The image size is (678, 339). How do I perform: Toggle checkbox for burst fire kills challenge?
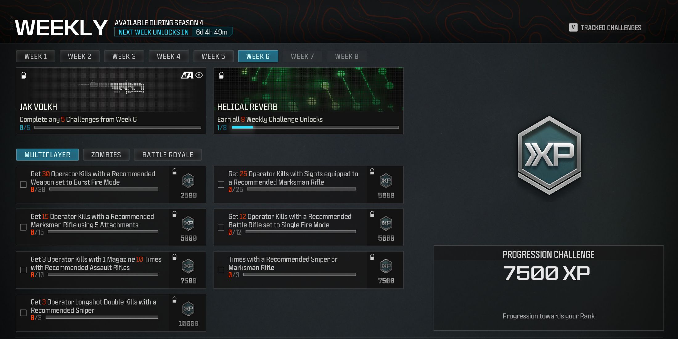click(24, 182)
